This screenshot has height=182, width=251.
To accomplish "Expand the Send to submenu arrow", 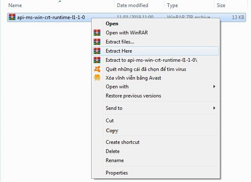I will [214, 108].
